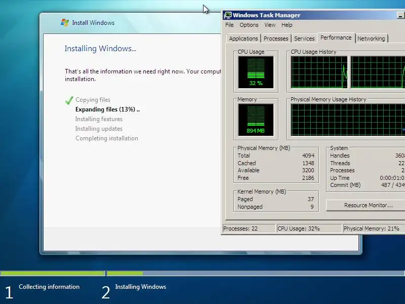Click 'CPU Usage: 32%' in the status bar
Image resolution: width=405 pixels, height=304 pixels.
point(299,229)
